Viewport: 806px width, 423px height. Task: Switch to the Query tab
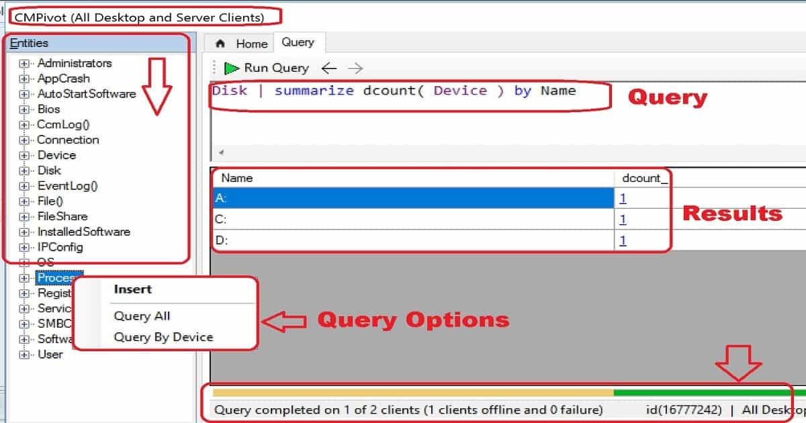tap(298, 42)
